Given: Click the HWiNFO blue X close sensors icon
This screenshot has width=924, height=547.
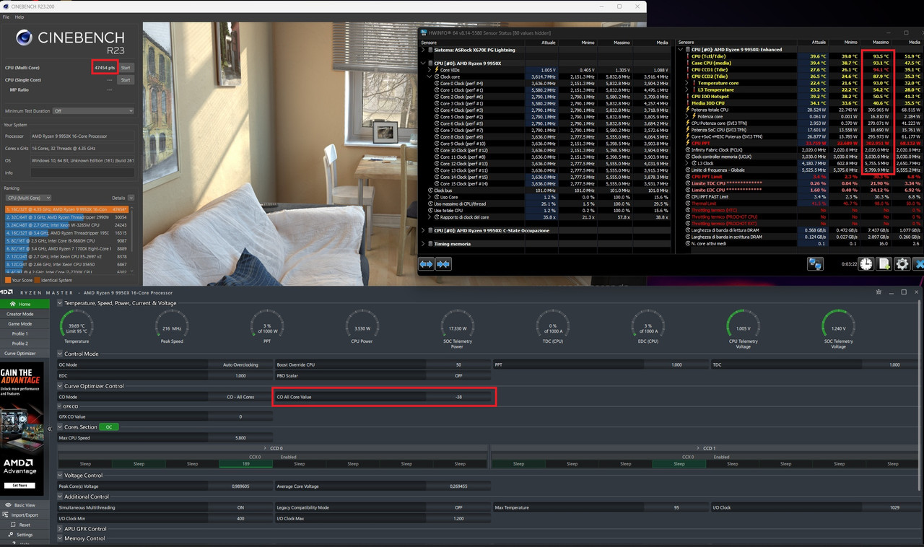Looking at the screenshot, I should (x=918, y=264).
